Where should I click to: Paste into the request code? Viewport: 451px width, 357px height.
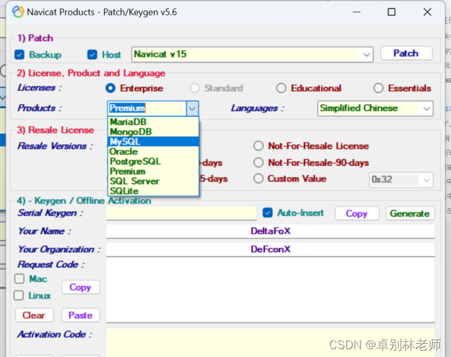click(x=81, y=315)
